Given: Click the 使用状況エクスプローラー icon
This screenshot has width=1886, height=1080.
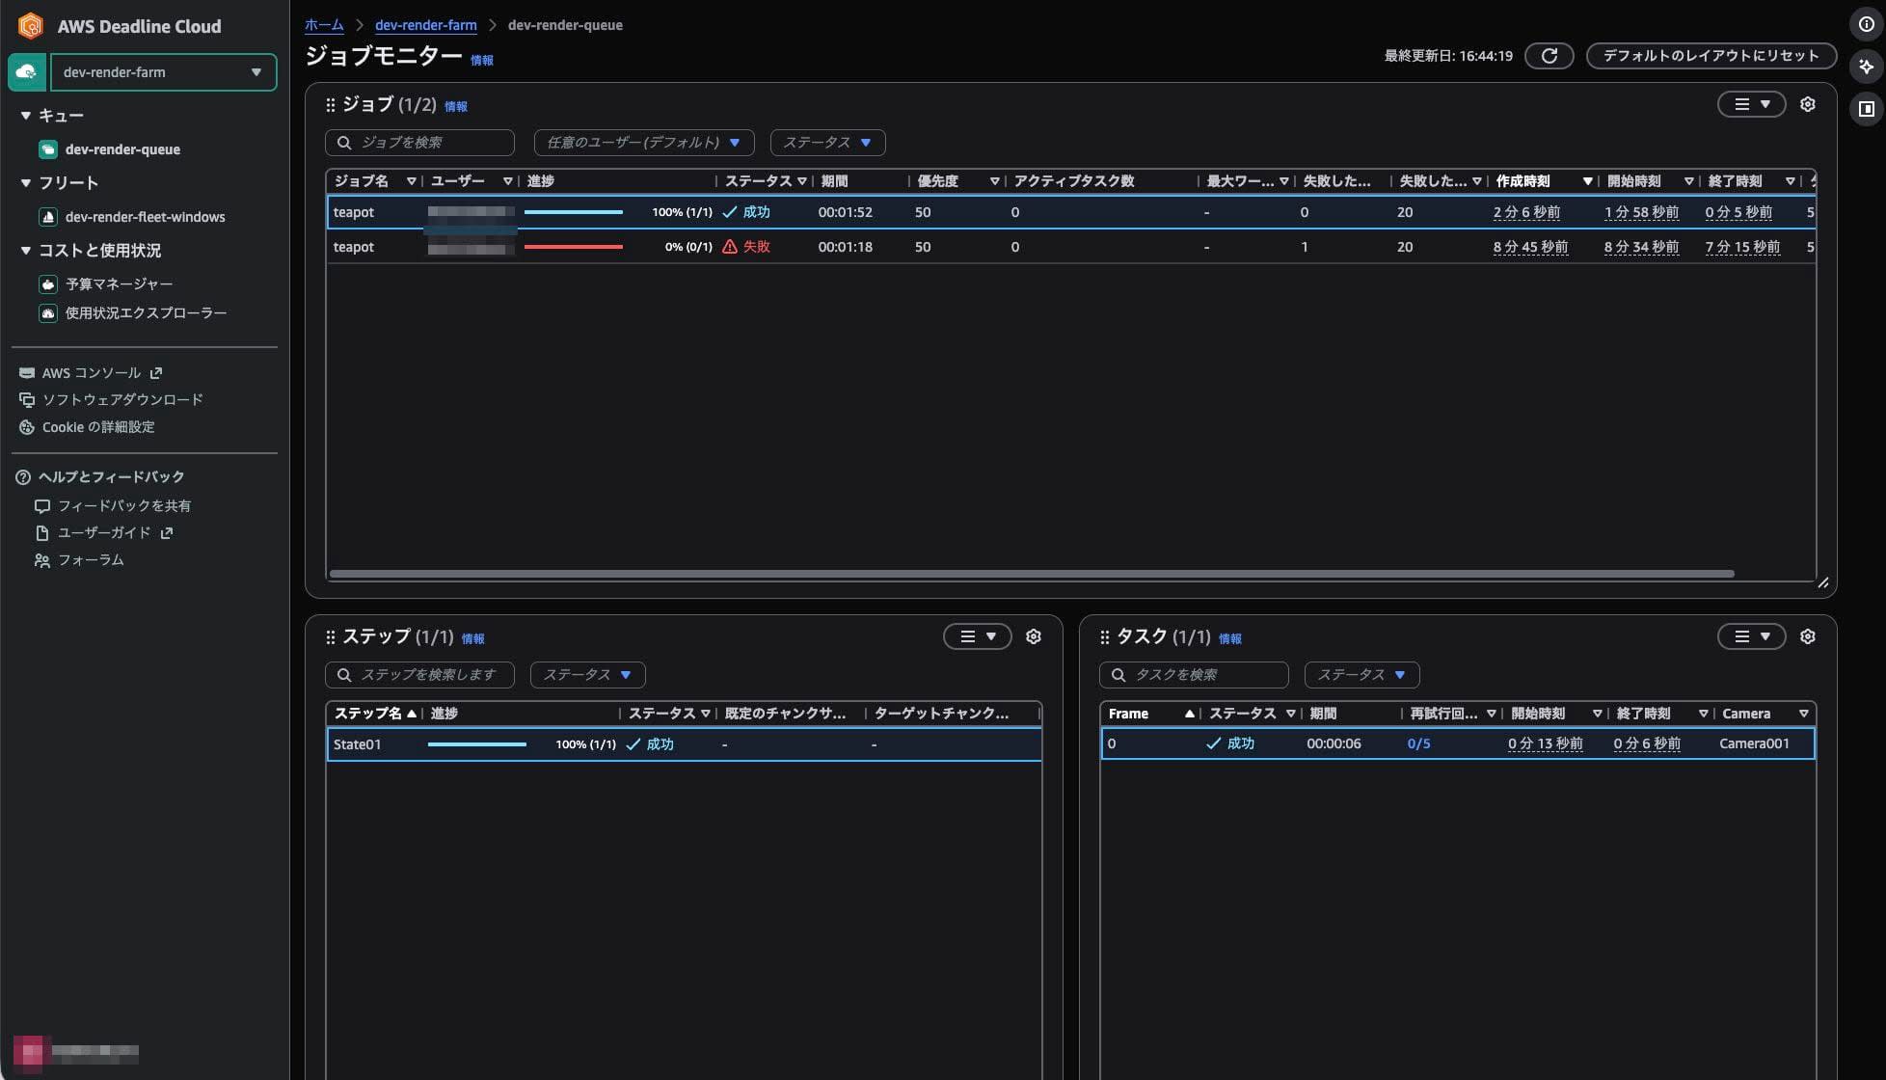Looking at the screenshot, I should (48, 313).
